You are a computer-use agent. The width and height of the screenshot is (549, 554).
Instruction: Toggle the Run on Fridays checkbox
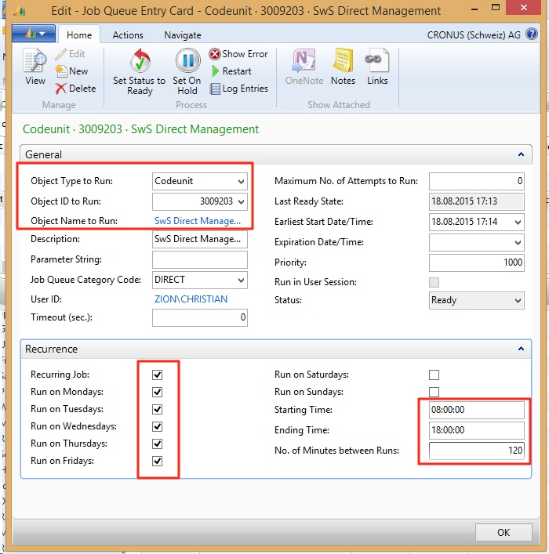tap(158, 461)
